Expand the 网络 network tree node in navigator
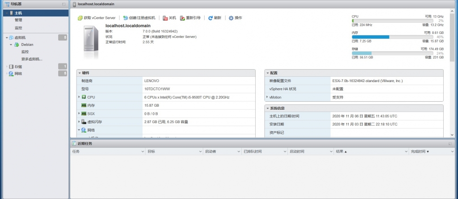This screenshot has width=458, height=199. click(x=7, y=74)
